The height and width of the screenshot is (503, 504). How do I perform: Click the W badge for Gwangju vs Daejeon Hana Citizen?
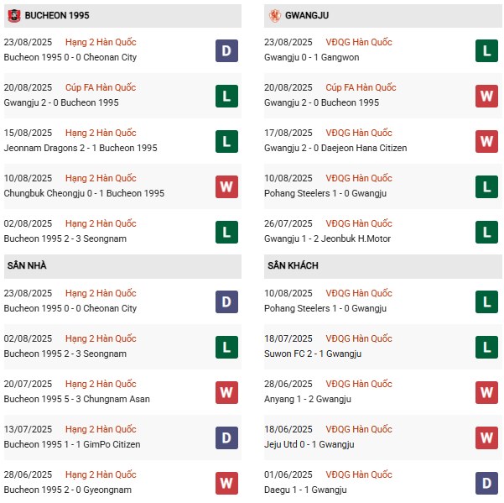coord(486,141)
